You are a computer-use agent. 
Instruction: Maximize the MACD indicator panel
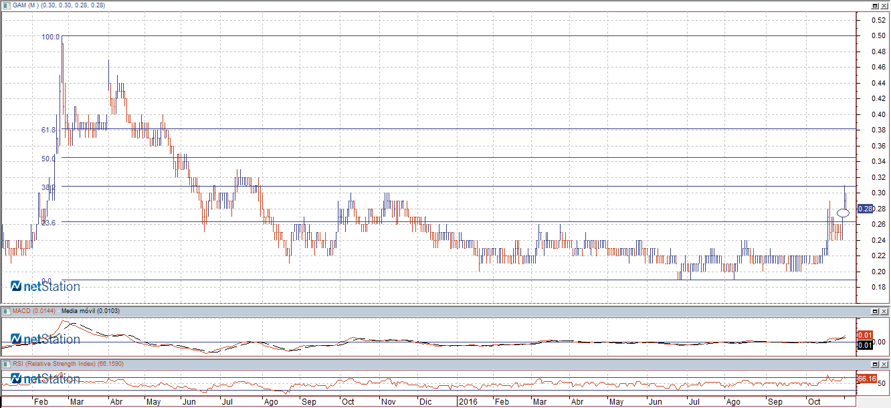[x=874, y=312]
